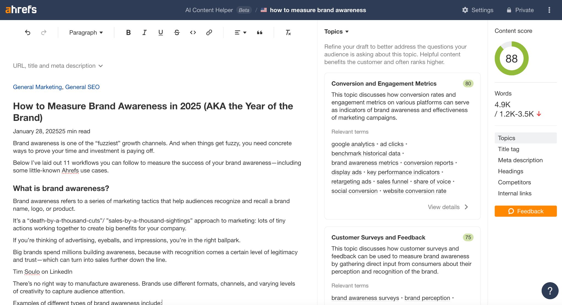Open the text alignment dropdown
This screenshot has height=305, width=562.
pyautogui.click(x=240, y=32)
